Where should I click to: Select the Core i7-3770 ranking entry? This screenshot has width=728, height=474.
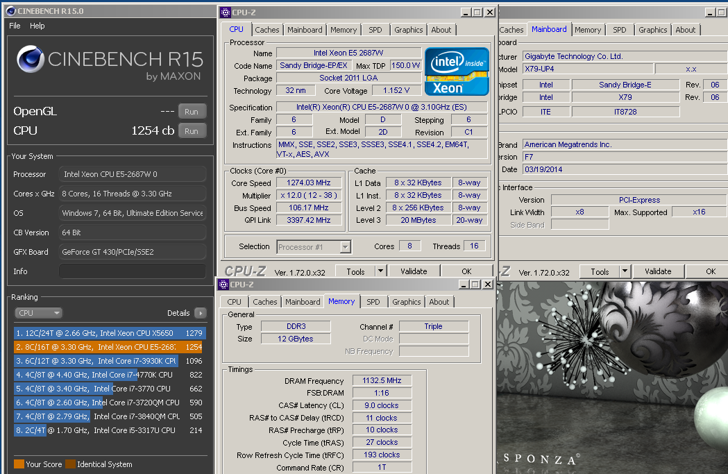tap(109, 389)
